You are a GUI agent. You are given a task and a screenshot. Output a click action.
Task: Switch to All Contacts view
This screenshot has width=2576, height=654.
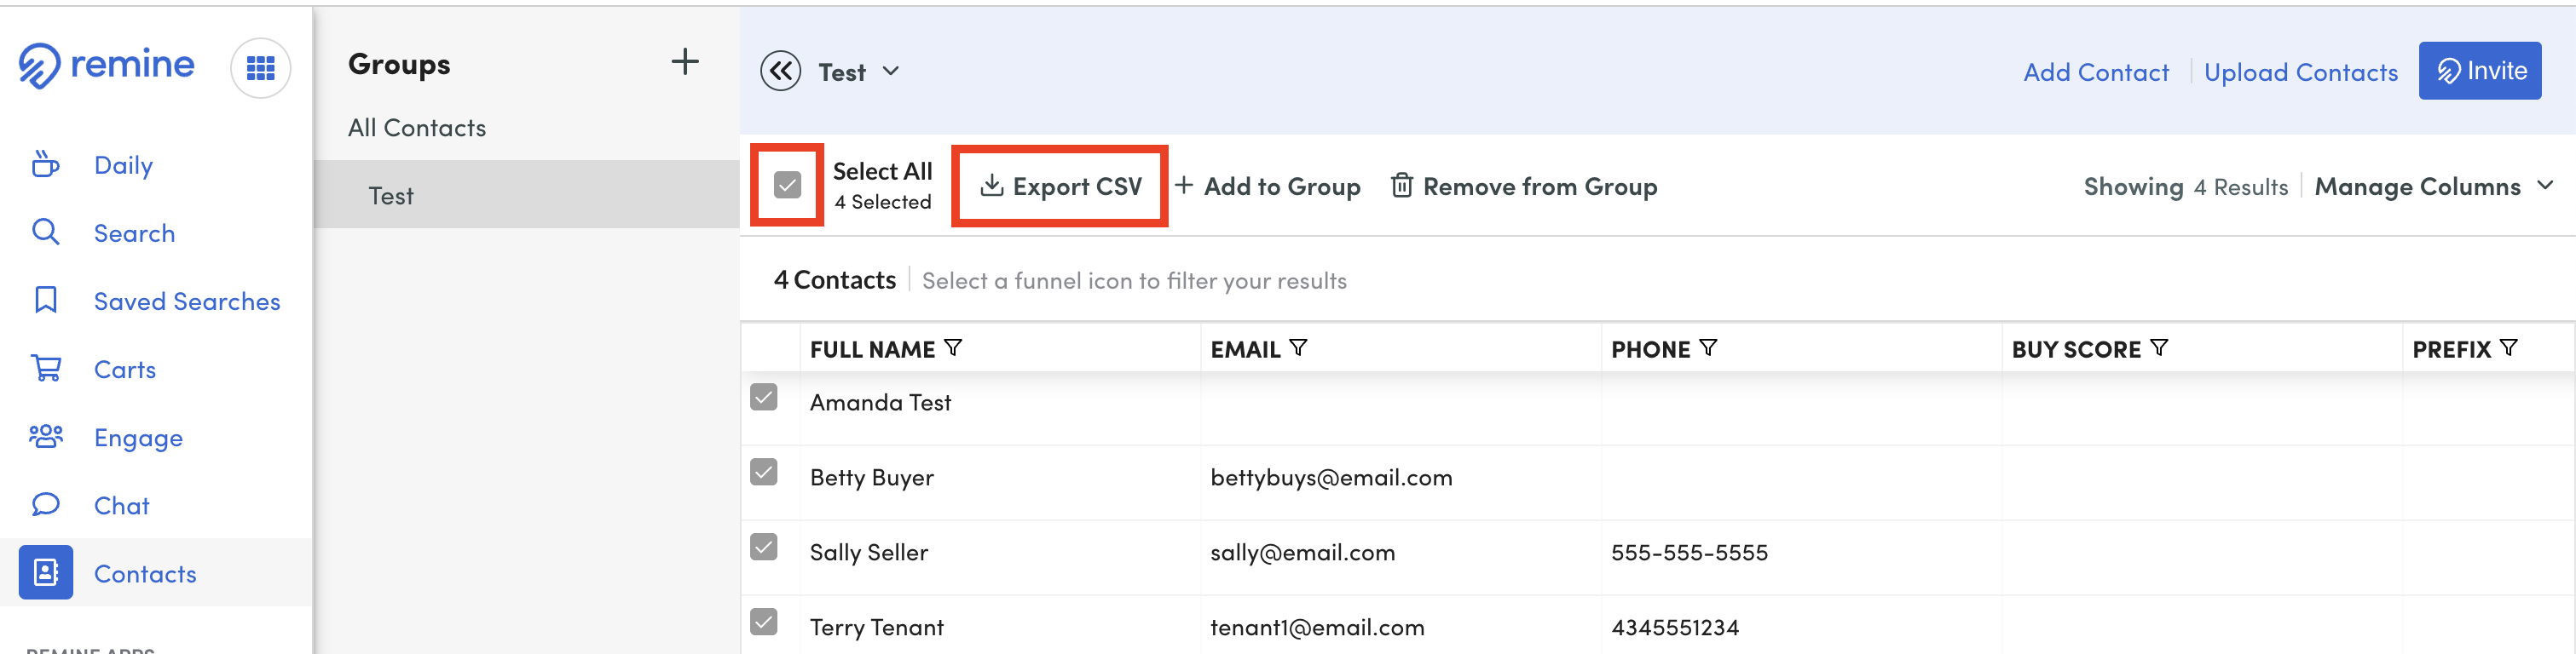416,127
